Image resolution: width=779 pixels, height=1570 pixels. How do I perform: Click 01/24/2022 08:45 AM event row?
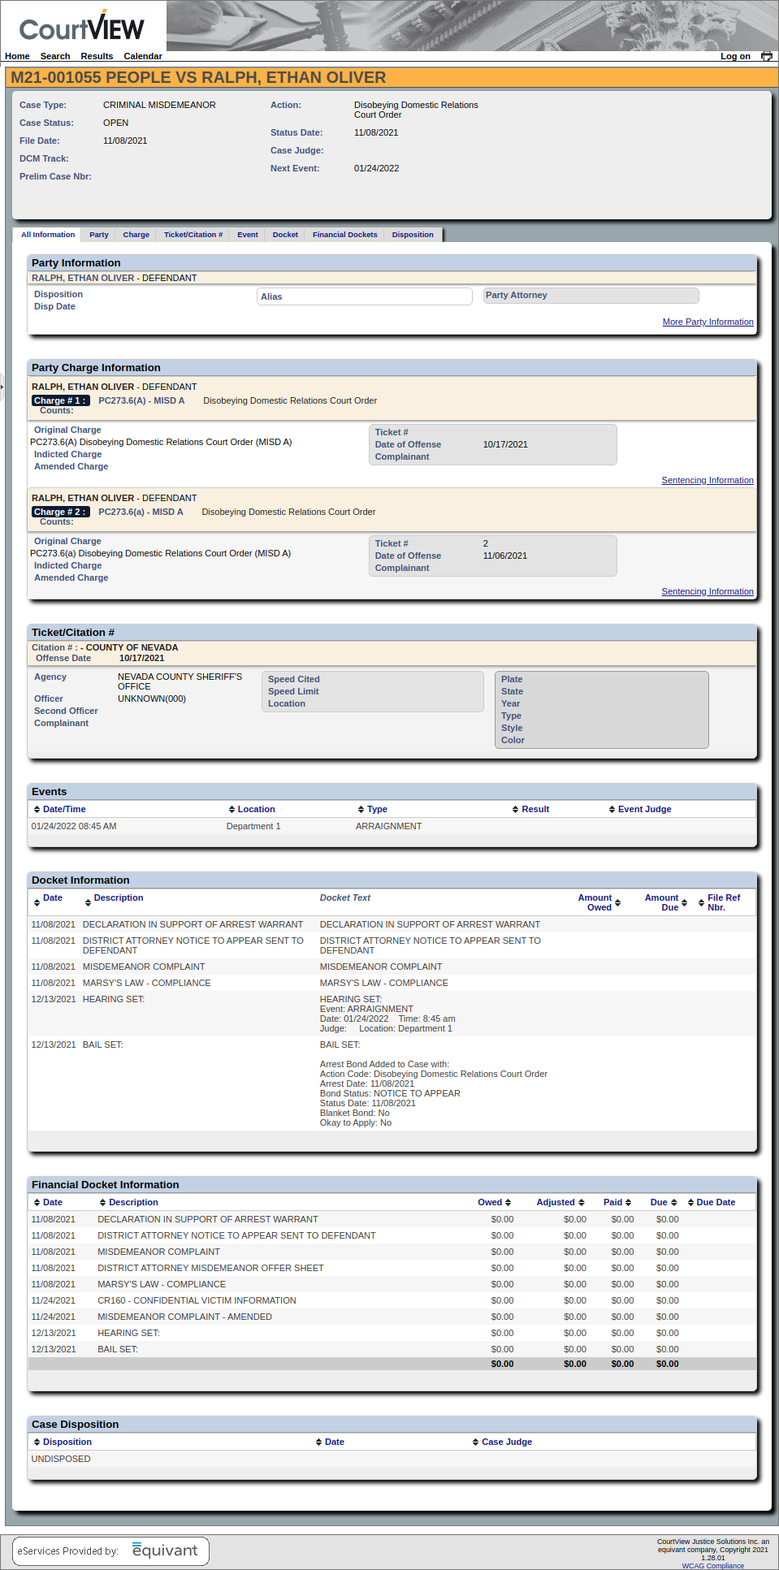pos(392,827)
